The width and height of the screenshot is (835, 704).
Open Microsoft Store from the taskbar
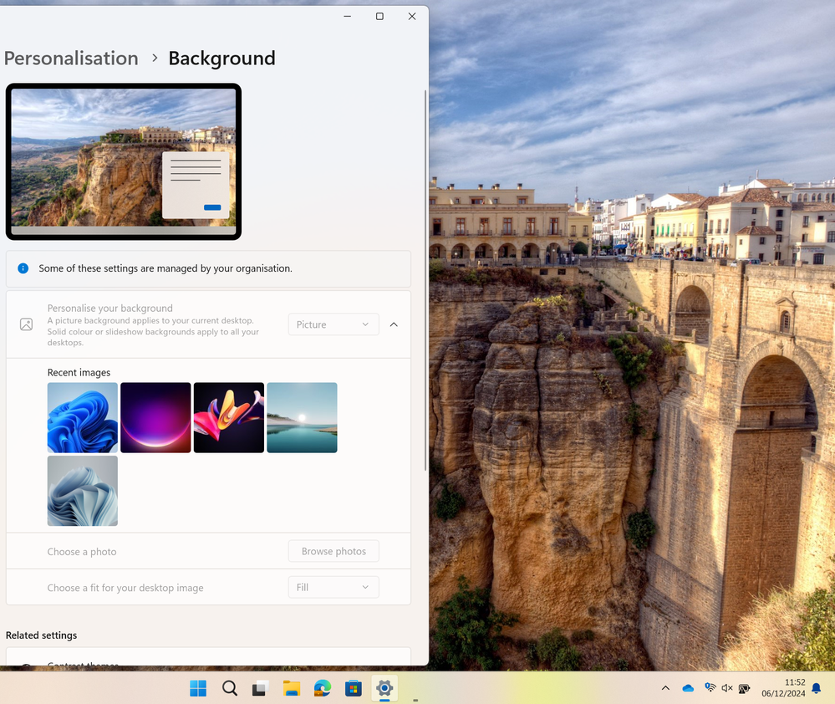tap(353, 688)
